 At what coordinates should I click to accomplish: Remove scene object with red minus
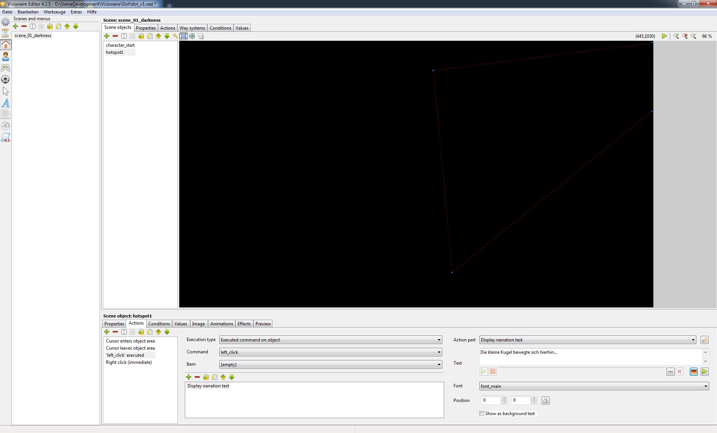115,36
